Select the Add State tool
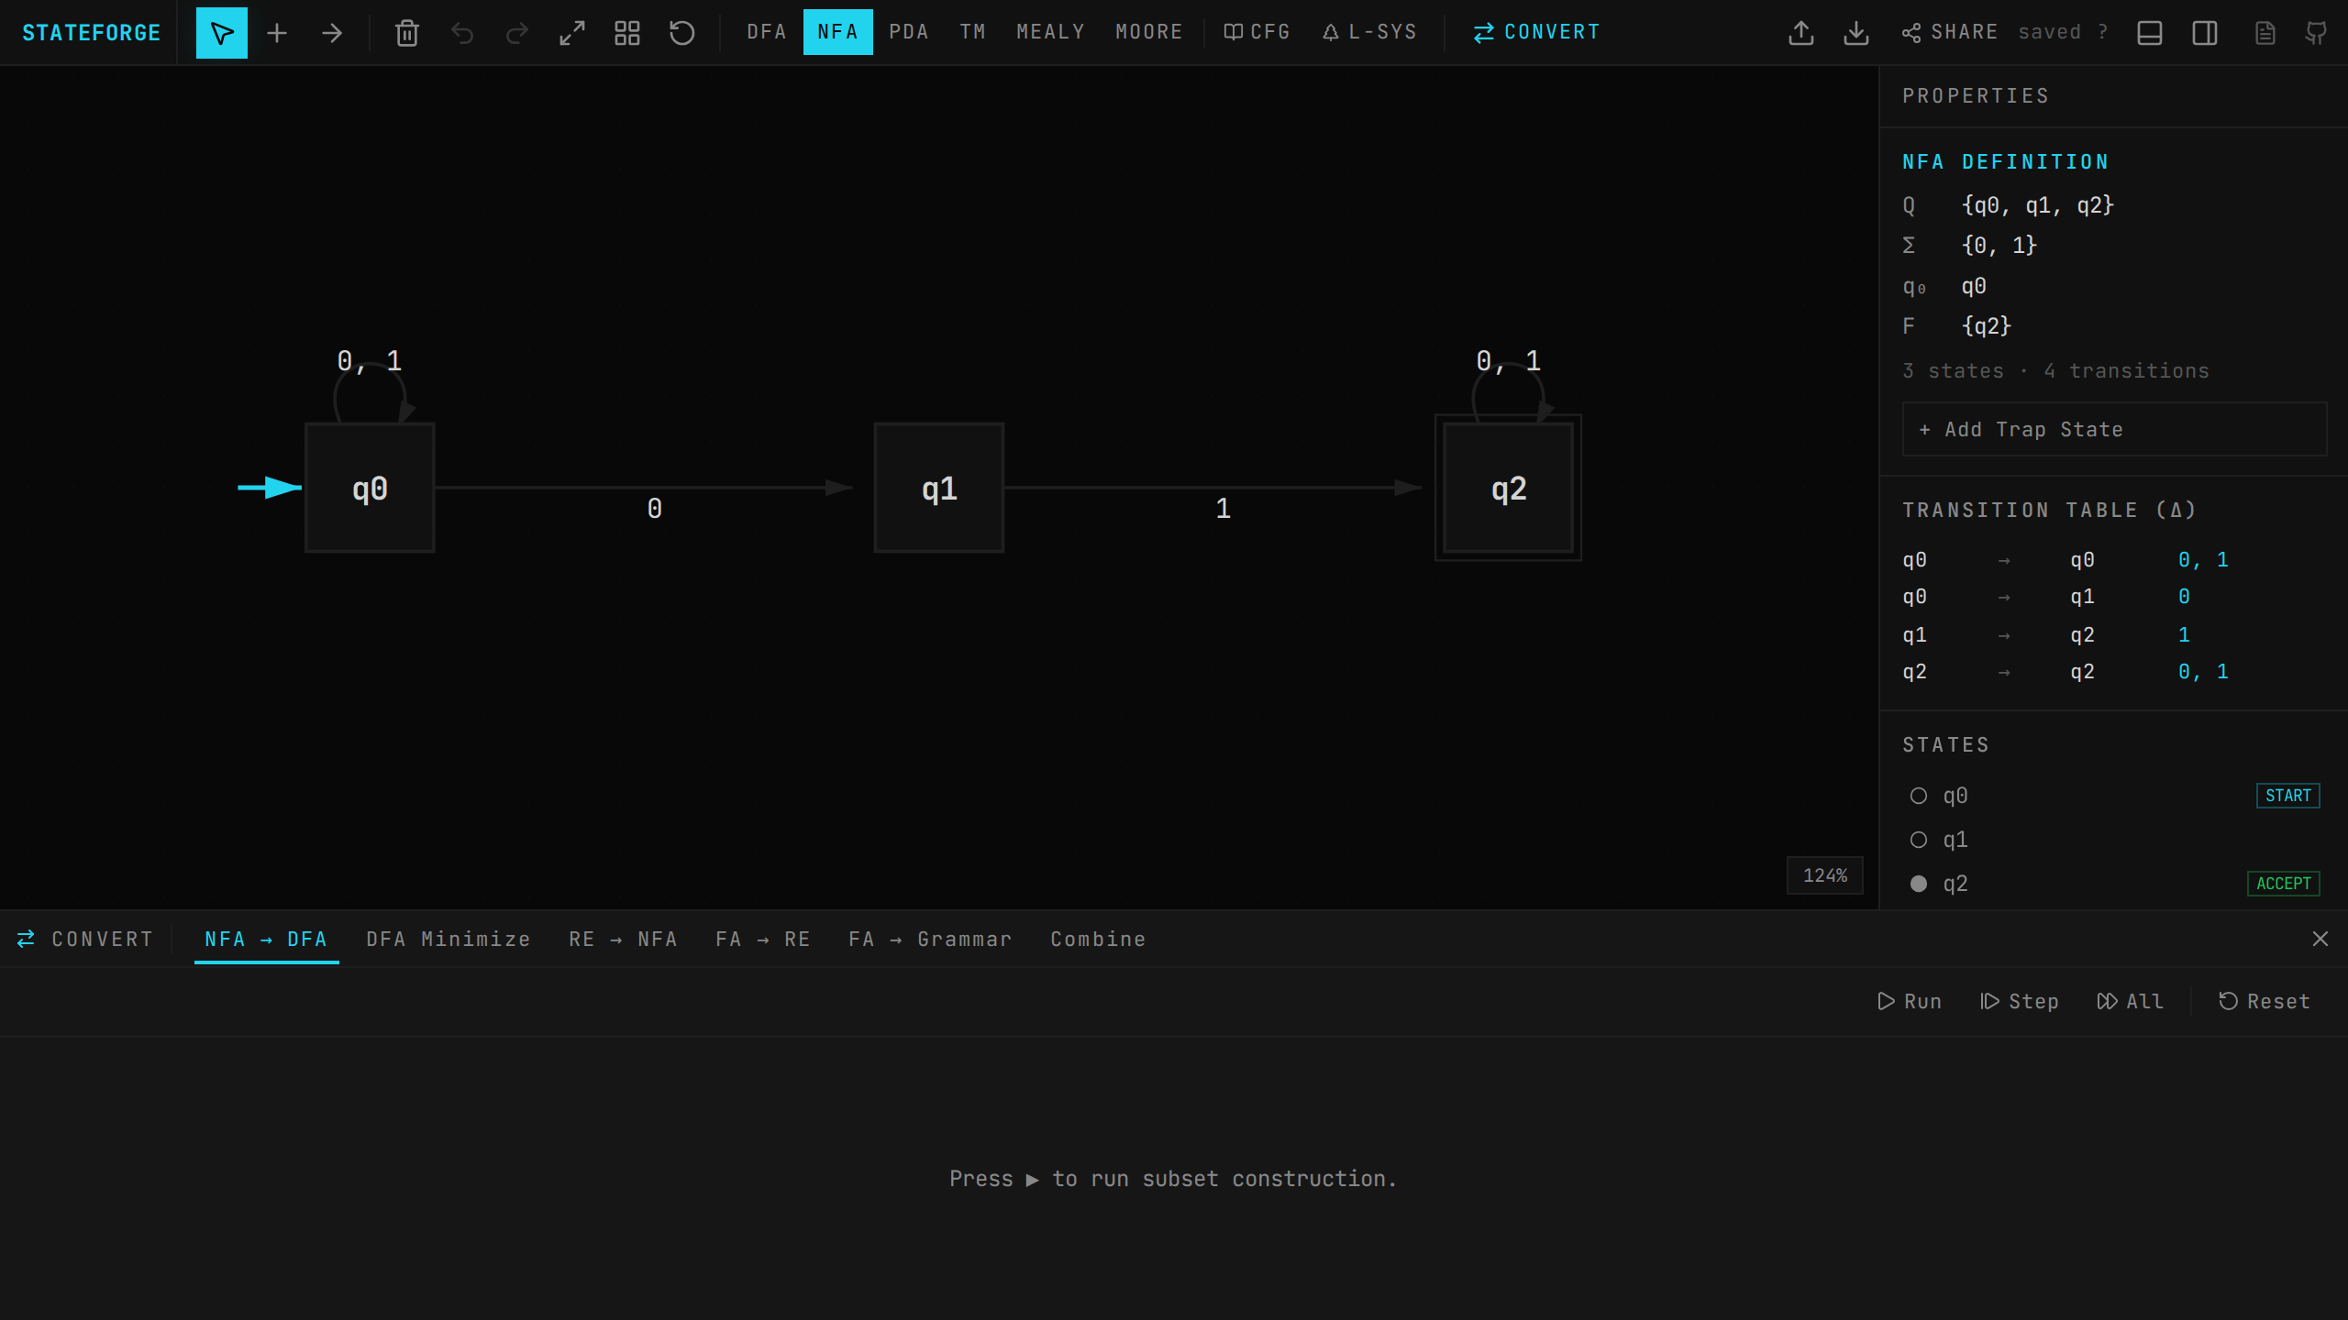Screen dimensions: 2348x1320 pyautogui.click(x=277, y=32)
